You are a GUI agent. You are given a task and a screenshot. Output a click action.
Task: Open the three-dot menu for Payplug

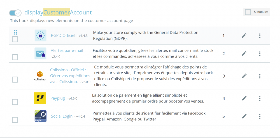click(260, 98)
